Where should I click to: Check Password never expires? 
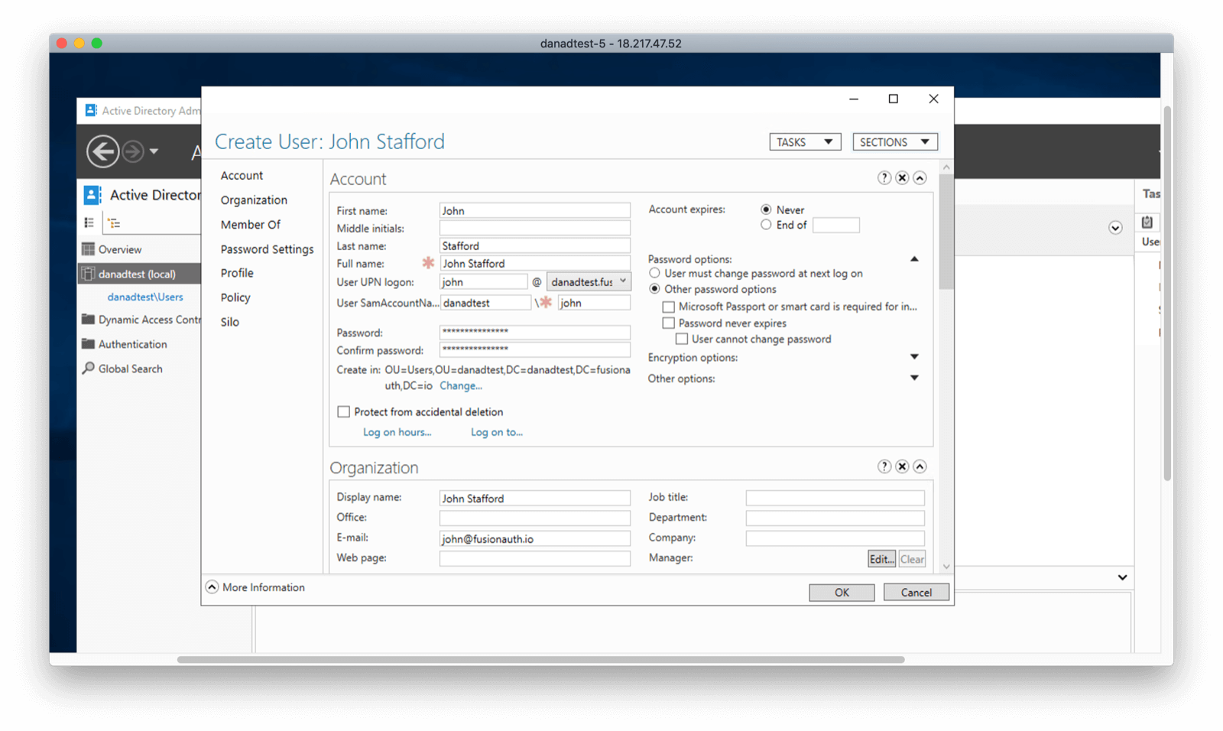pos(669,323)
